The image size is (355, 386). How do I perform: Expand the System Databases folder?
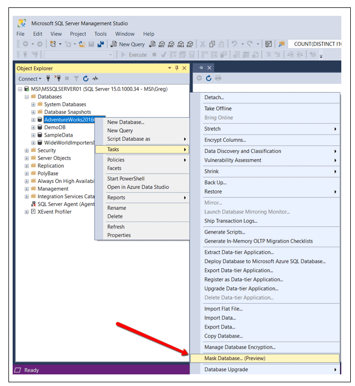33,104
